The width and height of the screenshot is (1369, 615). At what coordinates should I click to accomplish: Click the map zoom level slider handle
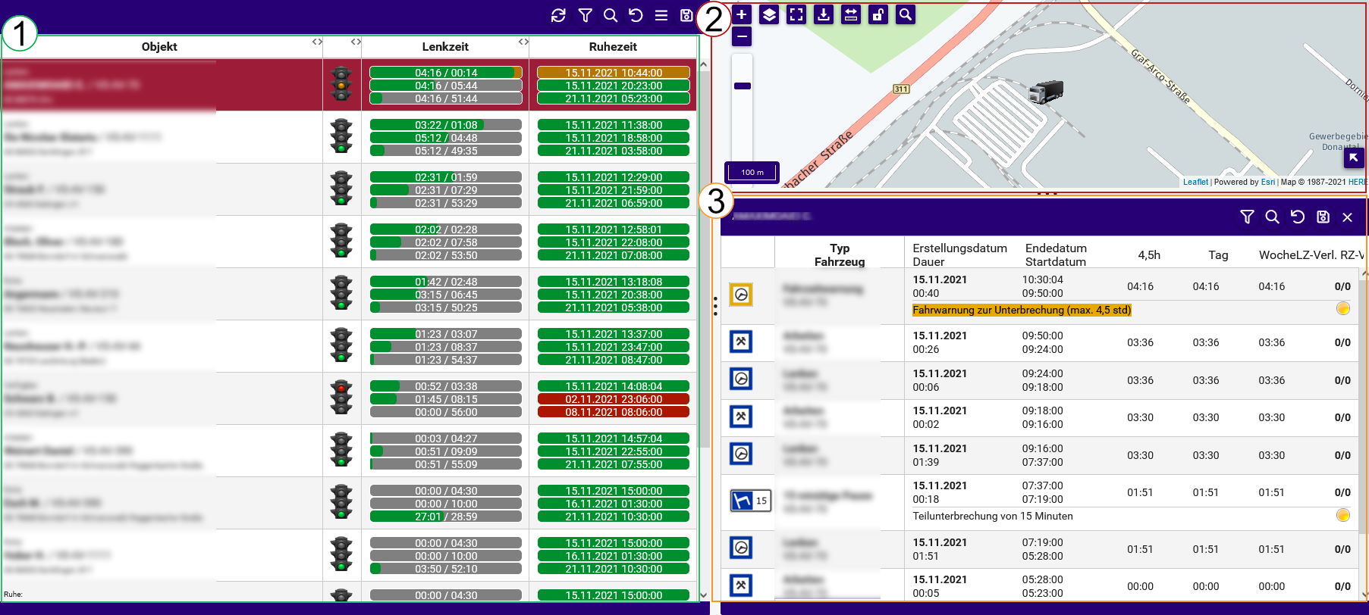(743, 86)
